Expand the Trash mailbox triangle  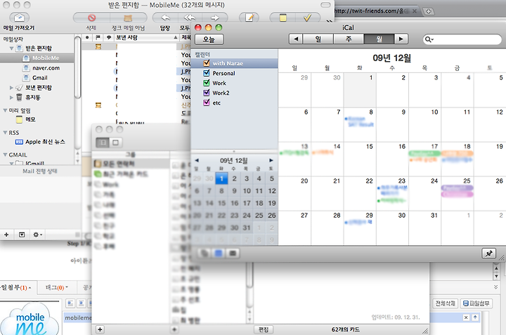pos(11,97)
